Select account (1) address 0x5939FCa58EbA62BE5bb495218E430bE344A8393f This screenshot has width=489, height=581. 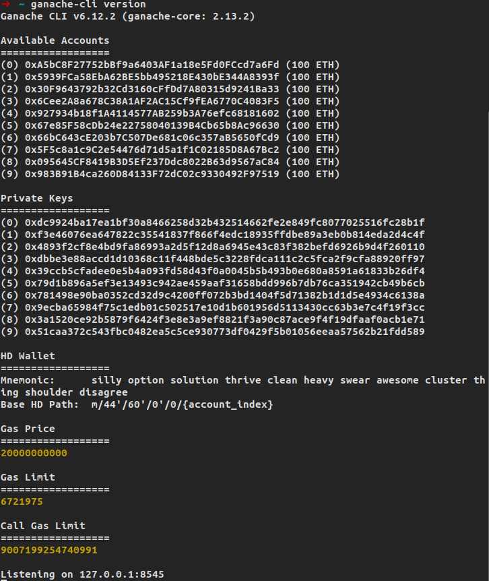tap(152, 77)
